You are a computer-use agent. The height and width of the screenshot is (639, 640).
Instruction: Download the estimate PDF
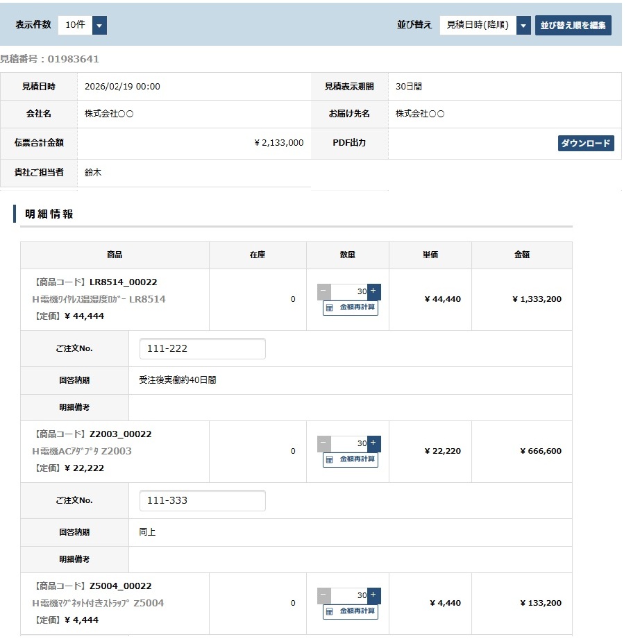tap(585, 143)
